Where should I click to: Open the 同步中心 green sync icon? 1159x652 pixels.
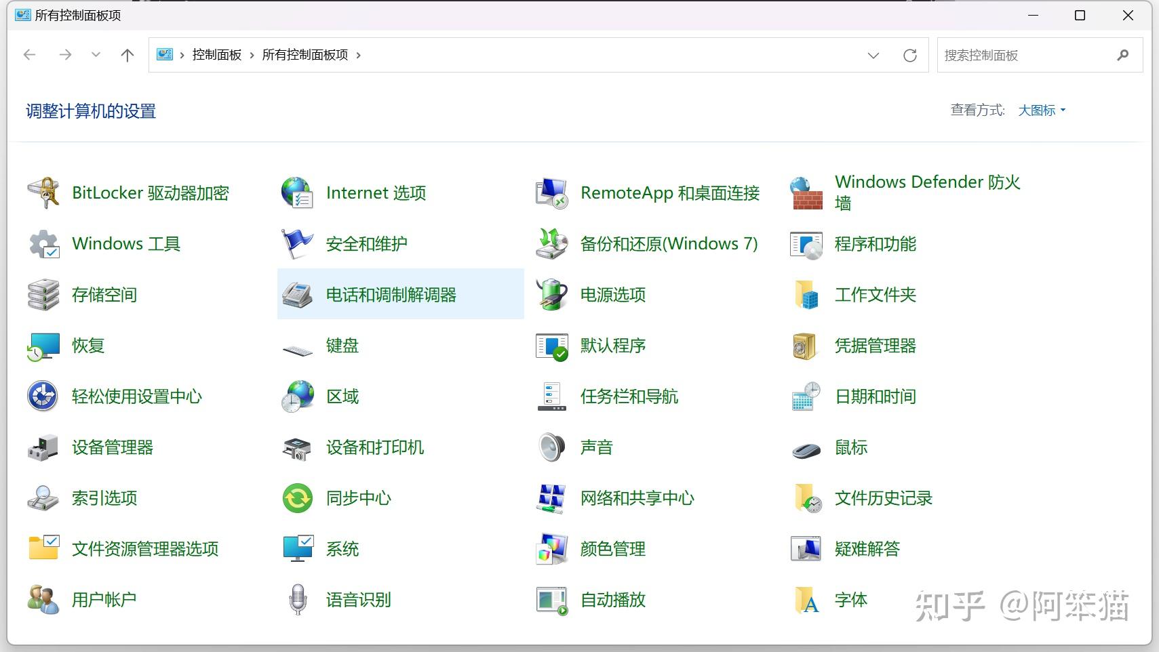pyautogui.click(x=297, y=498)
